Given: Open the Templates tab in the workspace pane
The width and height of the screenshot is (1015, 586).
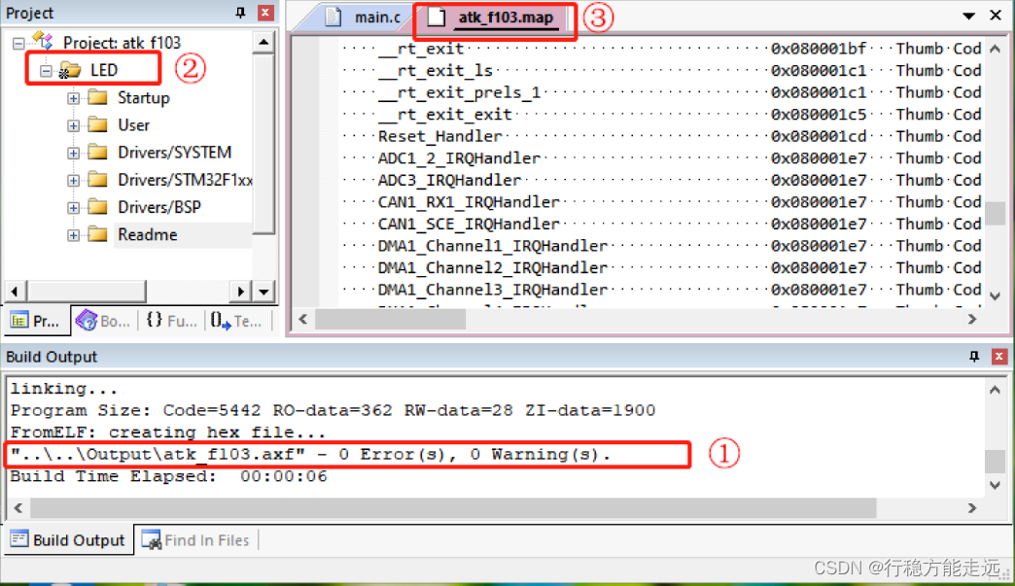Looking at the screenshot, I should pyautogui.click(x=237, y=321).
